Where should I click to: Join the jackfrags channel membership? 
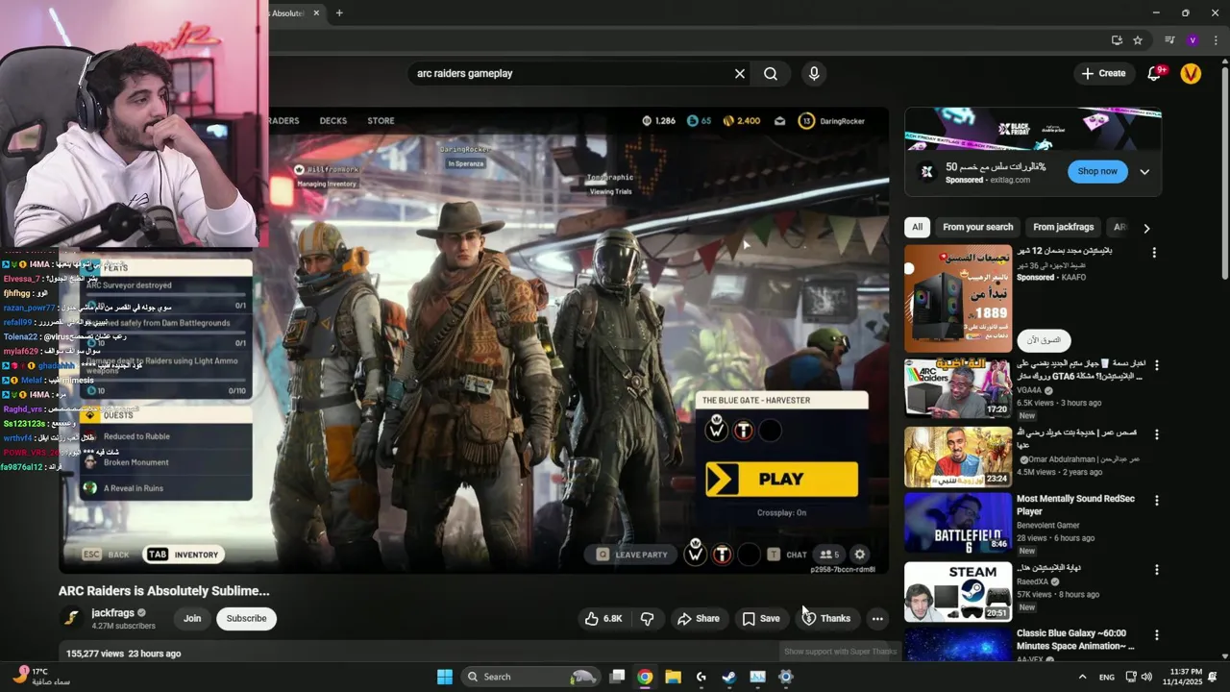click(192, 619)
